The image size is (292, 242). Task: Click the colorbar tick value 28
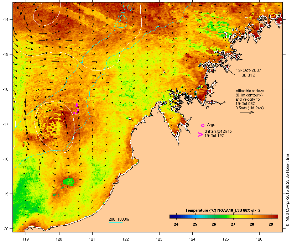(252, 224)
